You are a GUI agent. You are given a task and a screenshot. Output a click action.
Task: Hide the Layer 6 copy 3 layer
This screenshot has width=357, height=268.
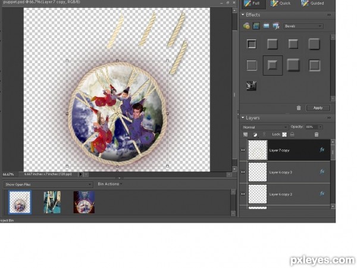(x=243, y=172)
